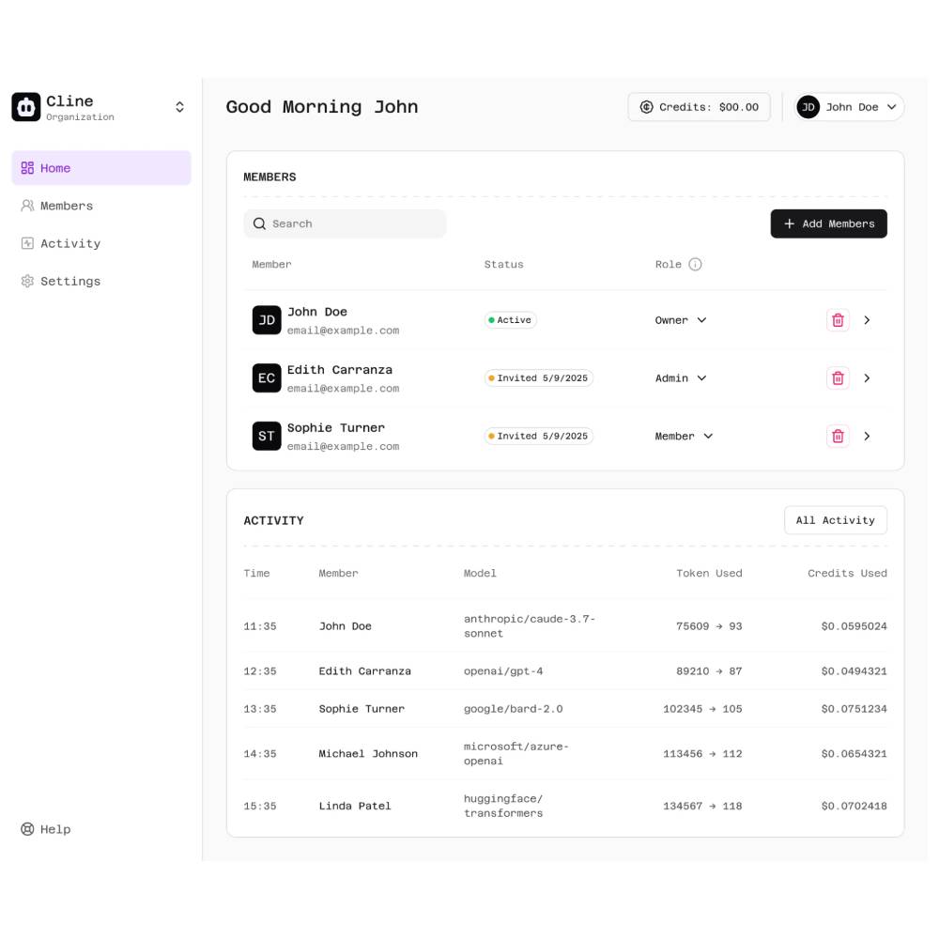Click the trash icon next to Sophie Turner
Screen dimensions: 939x939
coord(838,436)
